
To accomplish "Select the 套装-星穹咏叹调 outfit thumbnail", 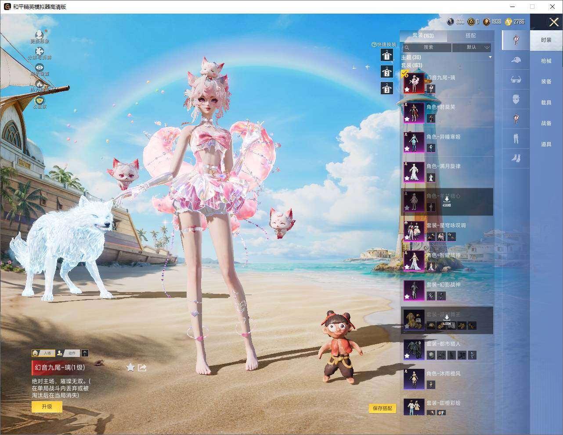I will [414, 231].
